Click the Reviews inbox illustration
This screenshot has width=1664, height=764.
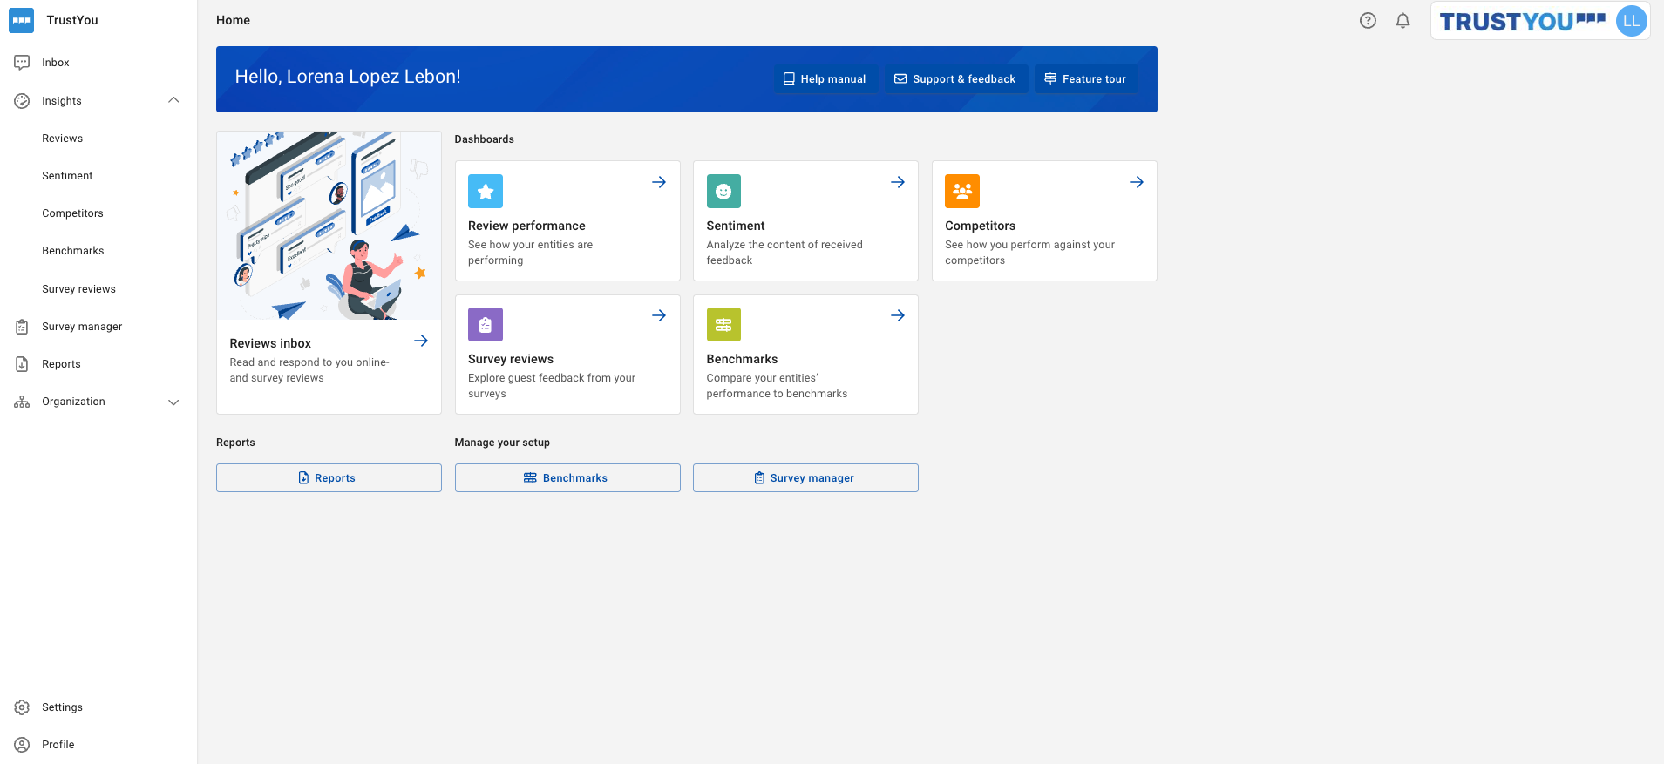coord(329,226)
